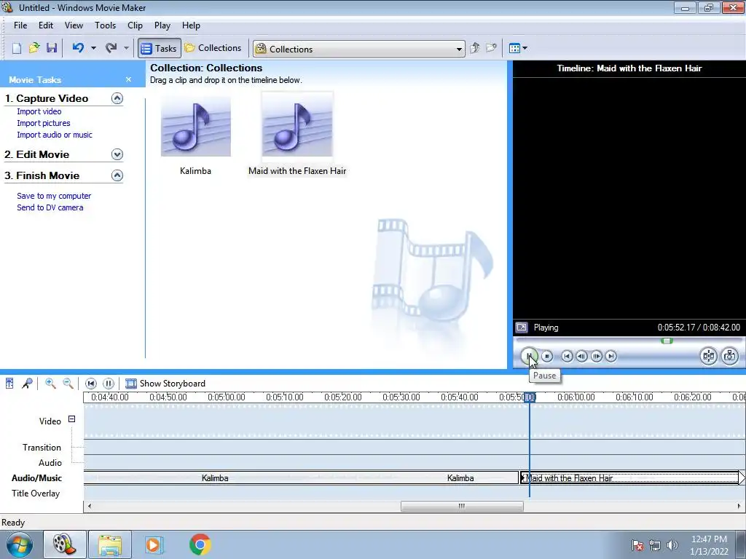Open the Windows Start menu

(20, 544)
